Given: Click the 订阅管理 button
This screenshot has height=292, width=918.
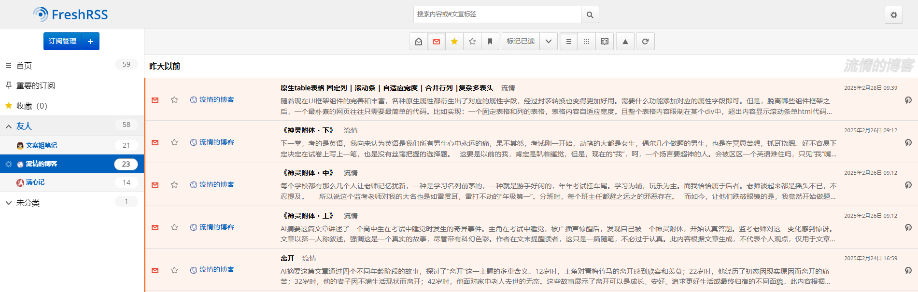Looking at the screenshot, I should [63, 42].
